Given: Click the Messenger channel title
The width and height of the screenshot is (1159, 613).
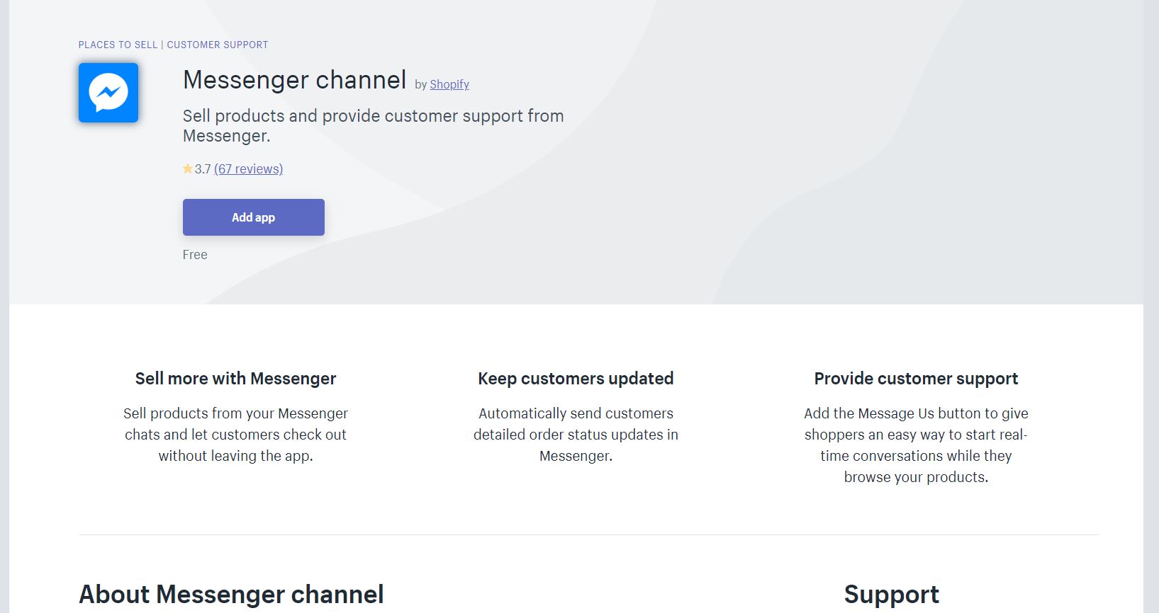Looking at the screenshot, I should pos(295,80).
